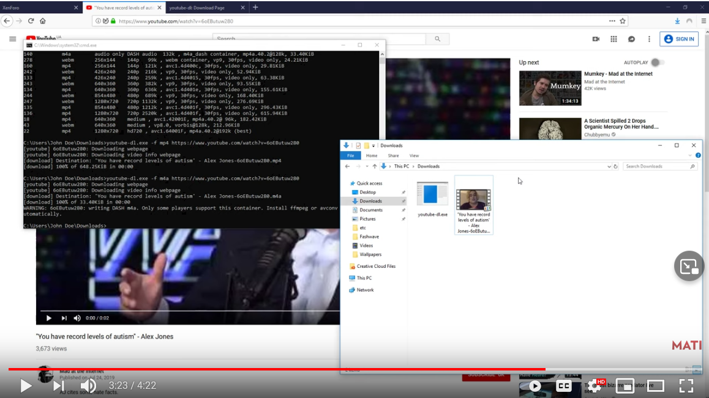709x398 pixels.
Task: Select Wallpapers folder in sidebar
Action: [370, 254]
